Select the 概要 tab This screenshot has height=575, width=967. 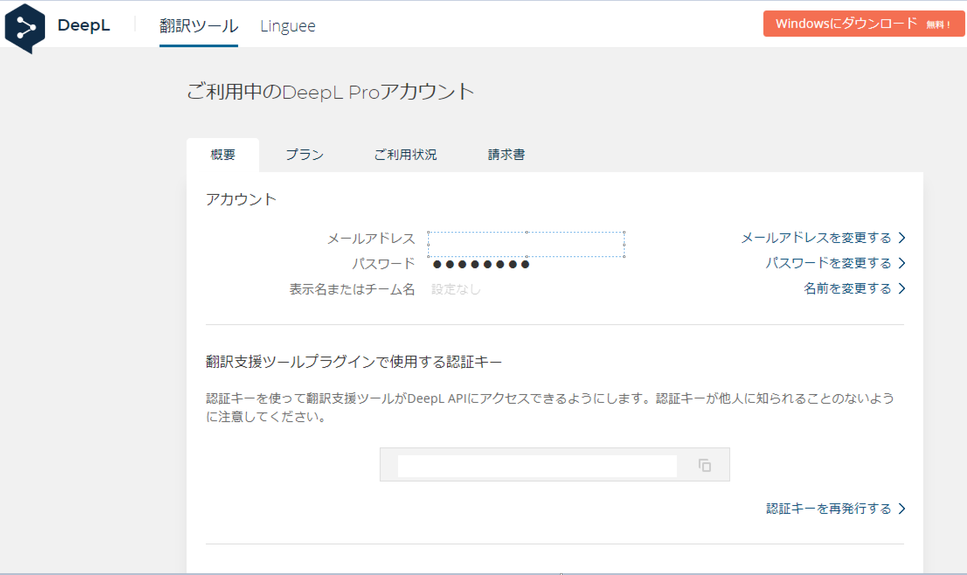pyautogui.click(x=223, y=154)
